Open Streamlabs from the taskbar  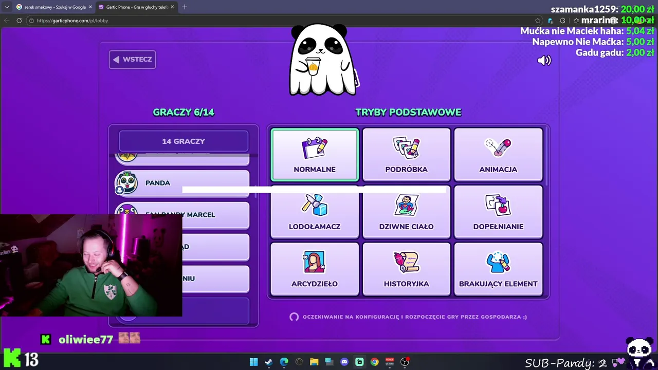pyautogui.click(x=359, y=362)
